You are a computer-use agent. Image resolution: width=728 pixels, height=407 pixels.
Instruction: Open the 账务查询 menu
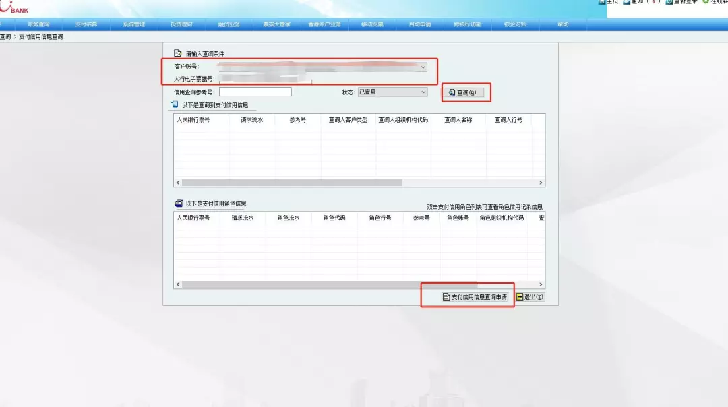click(x=38, y=24)
